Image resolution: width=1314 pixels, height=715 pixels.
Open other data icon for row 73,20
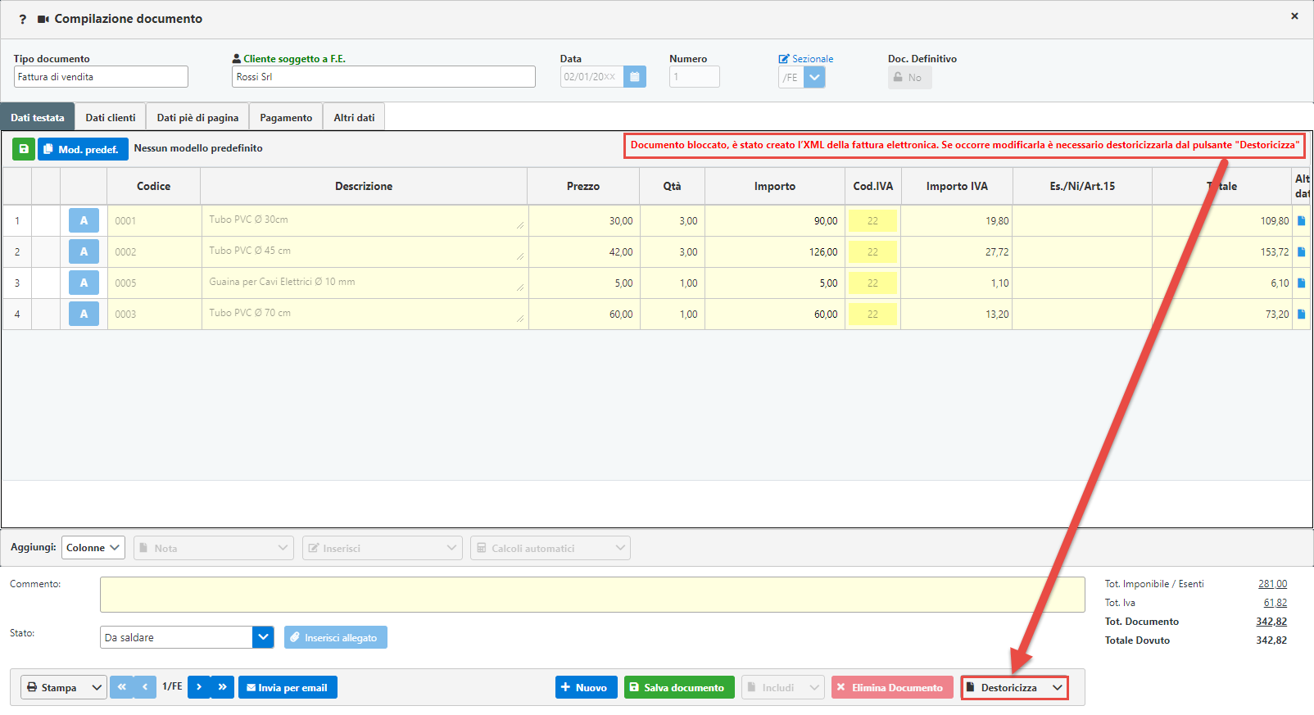(x=1301, y=314)
